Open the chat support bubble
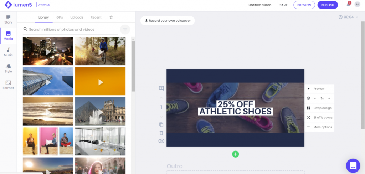Image resolution: width=365 pixels, height=174 pixels. coord(353,165)
